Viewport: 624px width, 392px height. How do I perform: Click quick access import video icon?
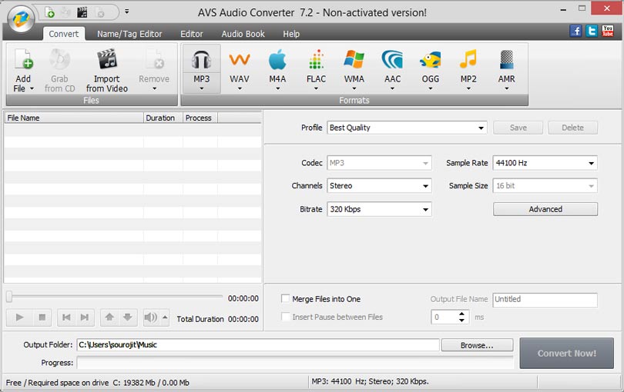click(82, 13)
